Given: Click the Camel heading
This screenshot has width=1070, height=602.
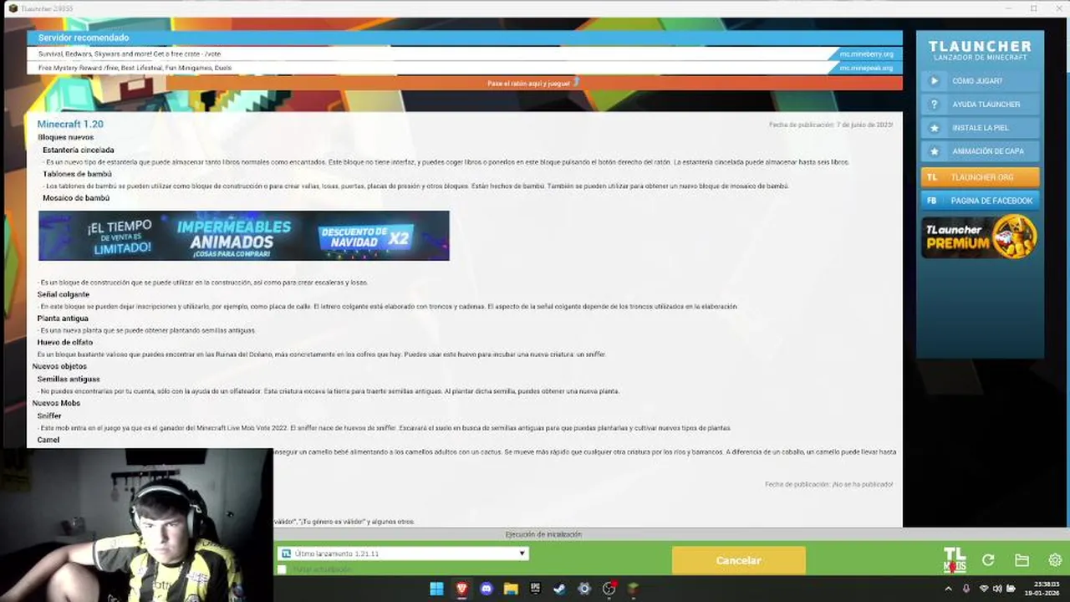Looking at the screenshot, I should [x=48, y=440].
